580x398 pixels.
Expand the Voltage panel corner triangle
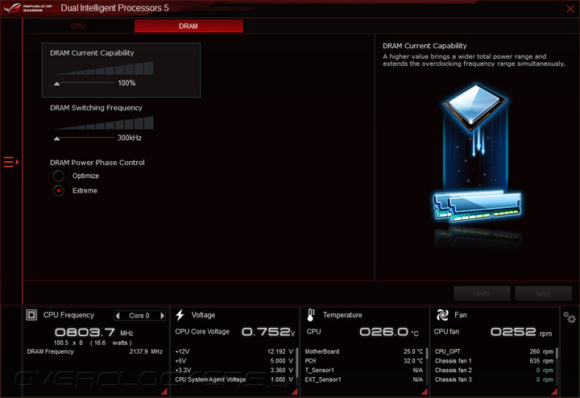(x=295, y=392)
